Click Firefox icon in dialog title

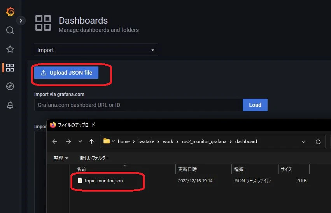click(x=53, y=125)
